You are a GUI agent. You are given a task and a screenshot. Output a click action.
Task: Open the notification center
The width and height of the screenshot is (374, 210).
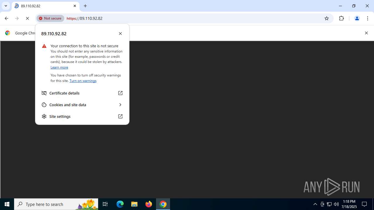coord(365,204)
